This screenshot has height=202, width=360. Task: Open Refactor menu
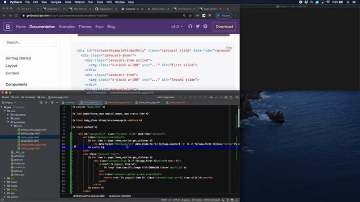tap(80, 2)
